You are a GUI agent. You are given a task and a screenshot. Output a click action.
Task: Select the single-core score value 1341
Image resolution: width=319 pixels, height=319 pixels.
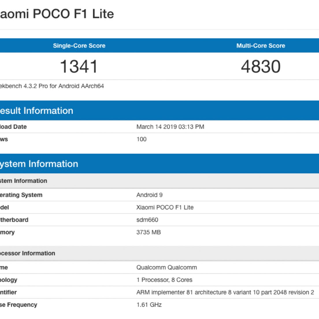point(79,66)
